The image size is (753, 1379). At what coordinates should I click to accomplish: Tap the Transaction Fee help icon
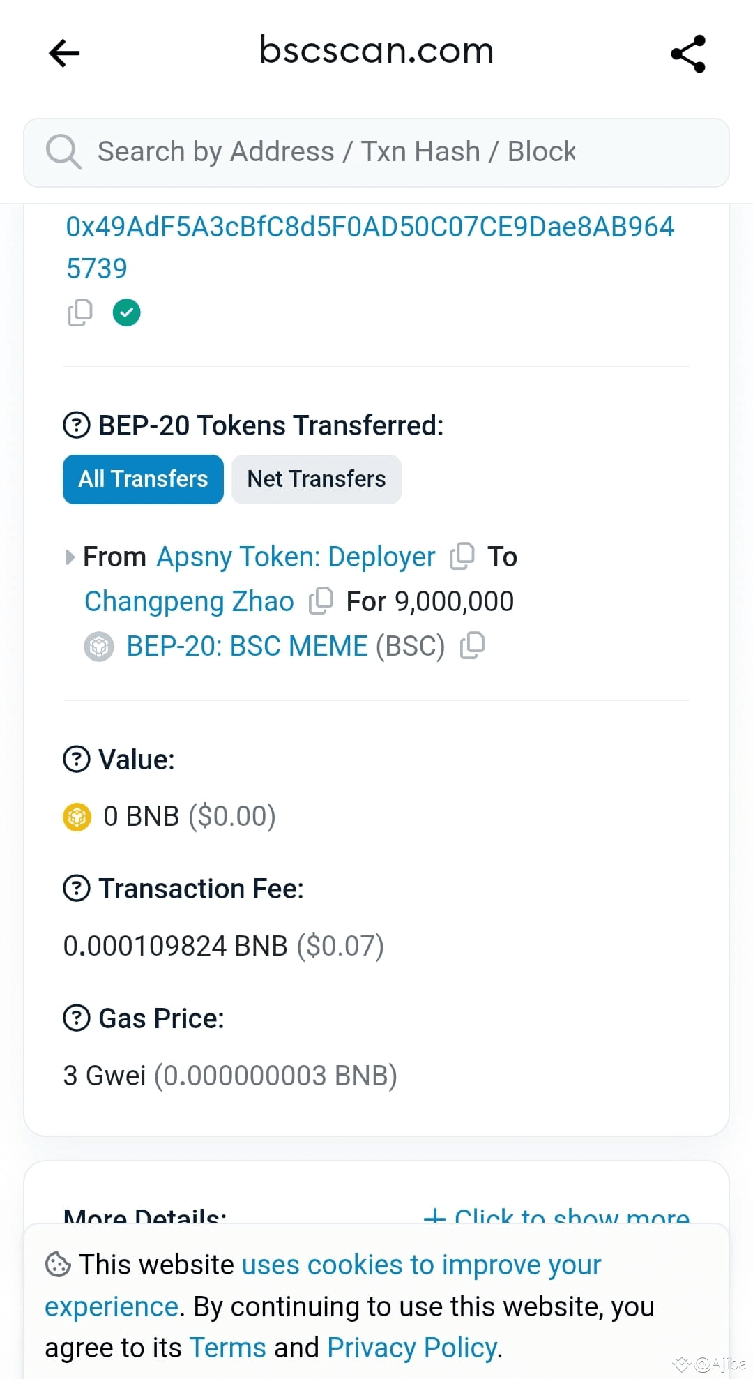coord(77,889)
